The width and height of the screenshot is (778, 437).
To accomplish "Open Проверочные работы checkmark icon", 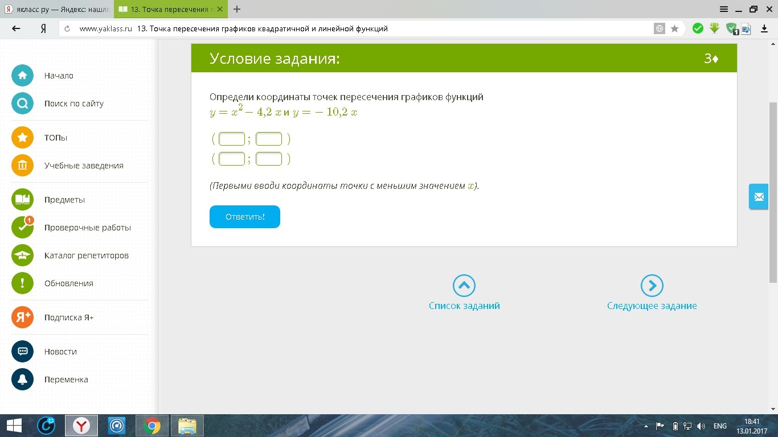I will pyautogui.click(x=22, y=228).
